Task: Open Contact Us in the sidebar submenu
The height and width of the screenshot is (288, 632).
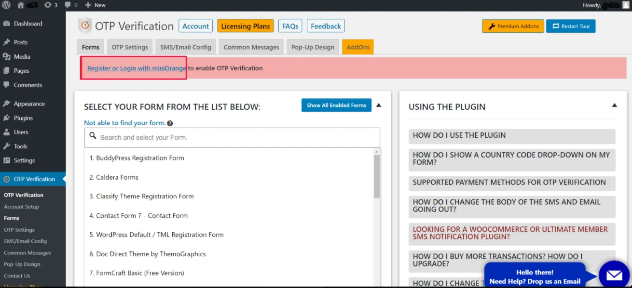Action: point(17,276)
